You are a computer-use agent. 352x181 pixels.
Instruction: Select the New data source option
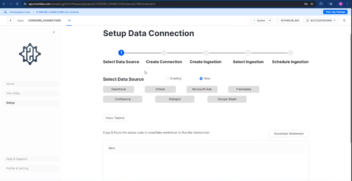click(201, 78)
